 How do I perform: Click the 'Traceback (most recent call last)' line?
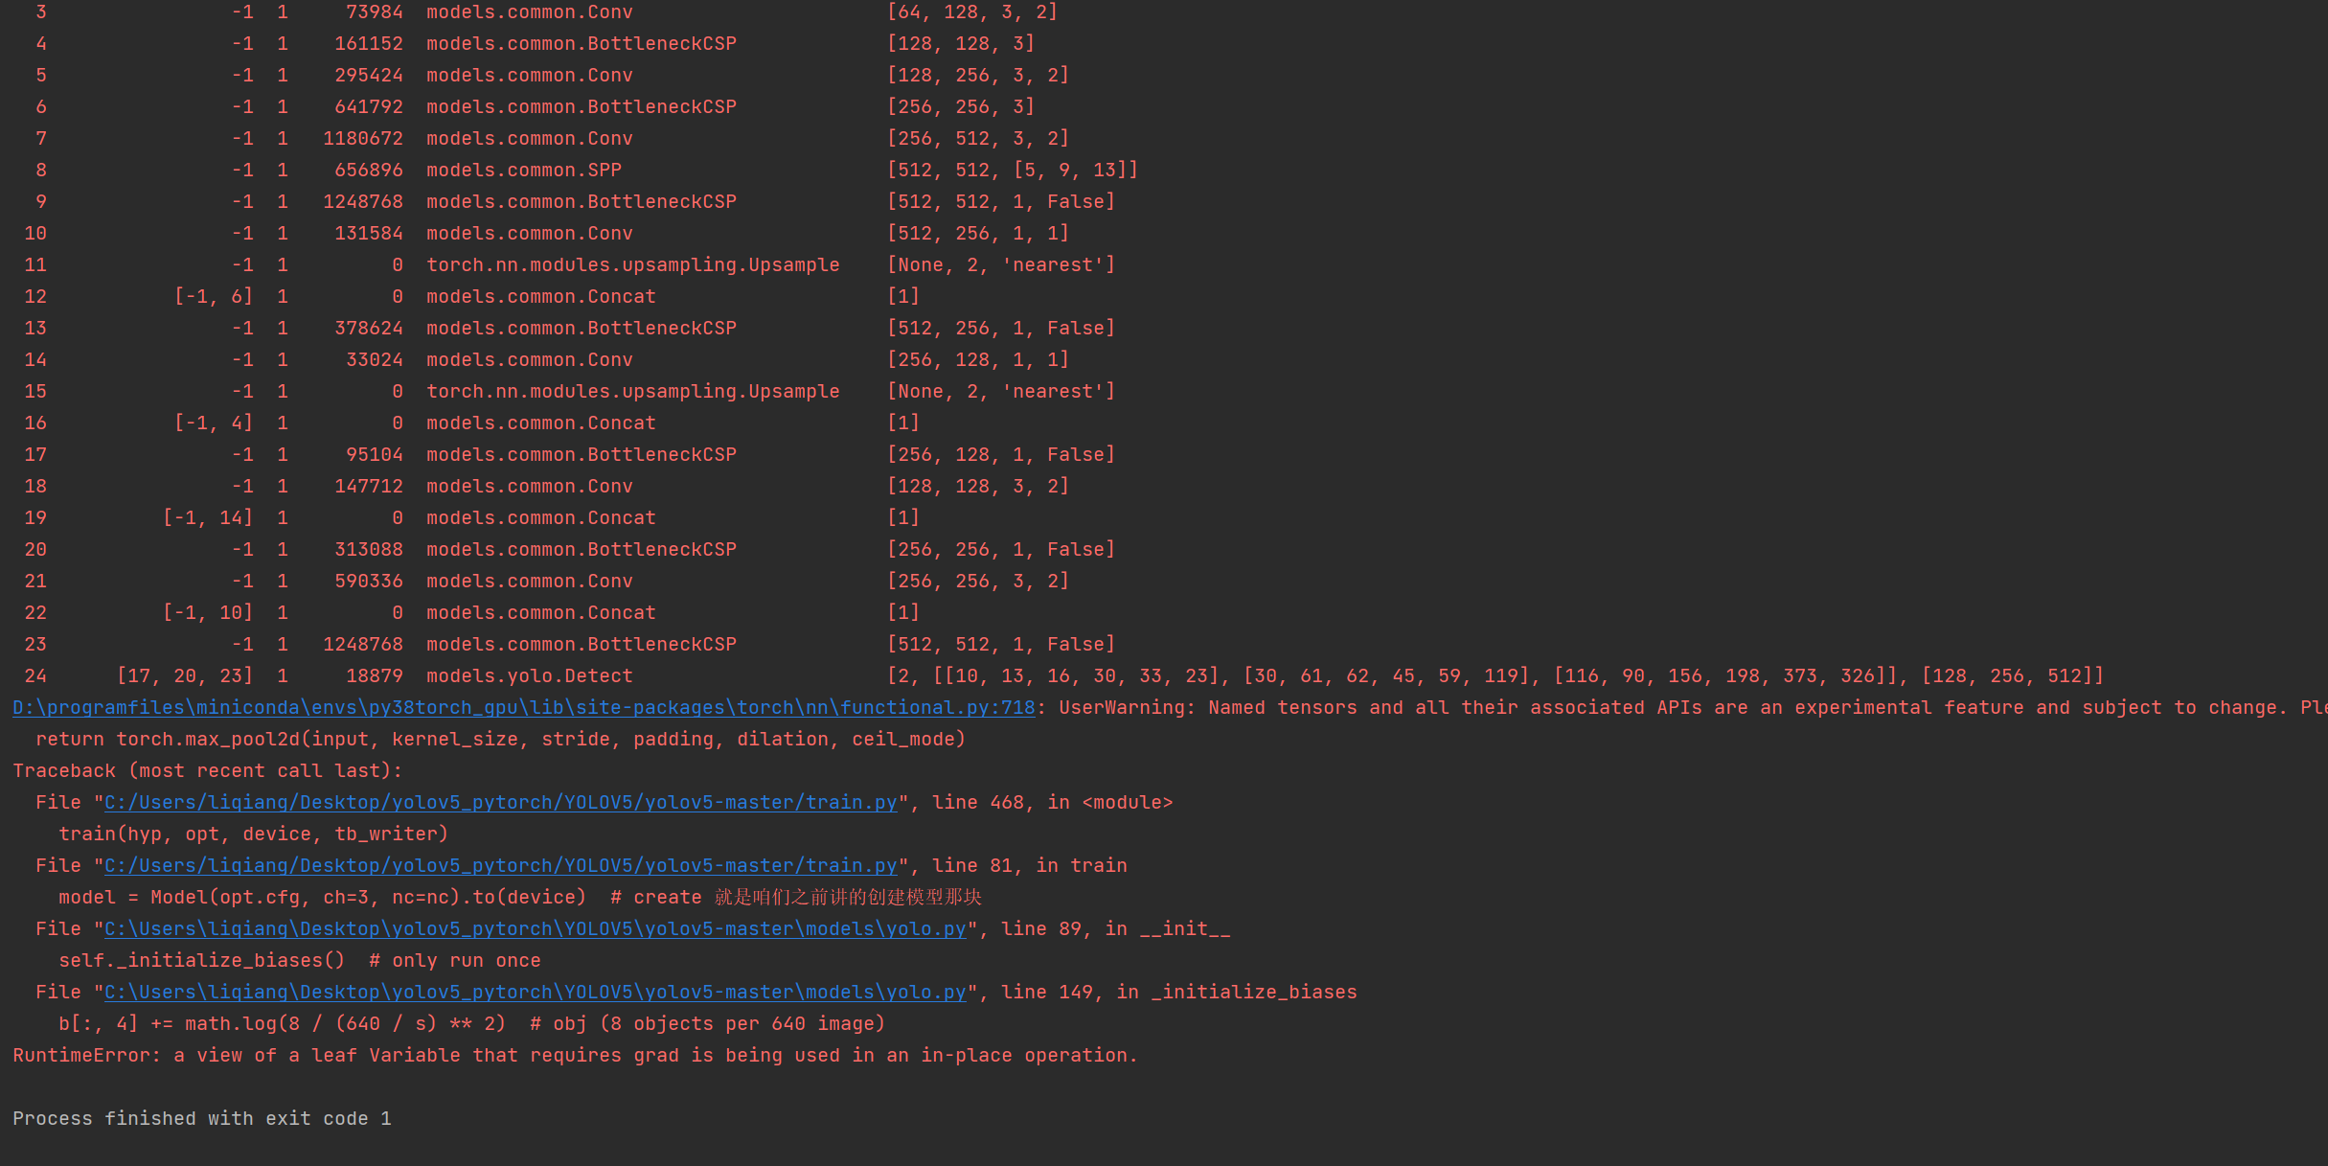(207, 771)
